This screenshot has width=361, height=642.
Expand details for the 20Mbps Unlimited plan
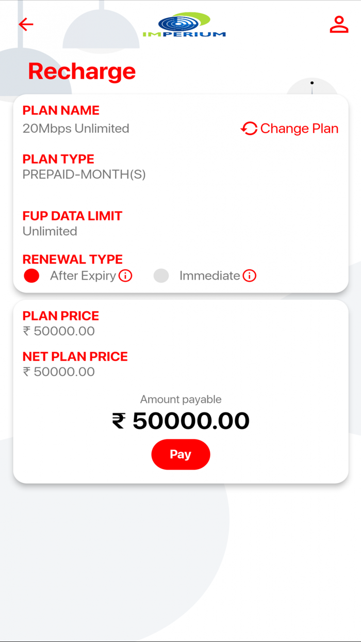tap(75, 129)
